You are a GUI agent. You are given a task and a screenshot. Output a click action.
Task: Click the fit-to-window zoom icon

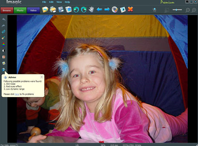(167, 10)
